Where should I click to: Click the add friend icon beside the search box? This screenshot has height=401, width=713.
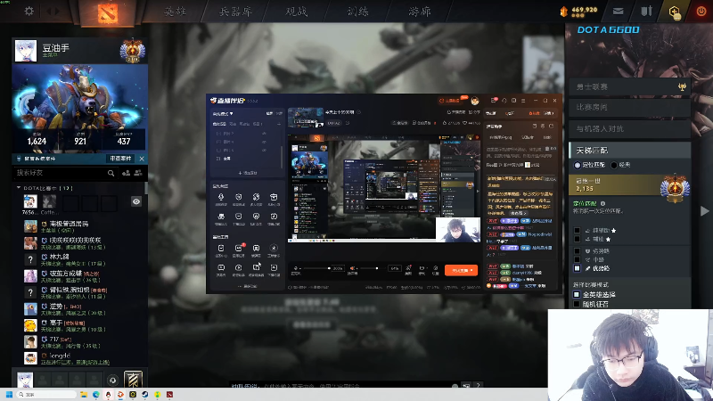(x=126, y=173)
